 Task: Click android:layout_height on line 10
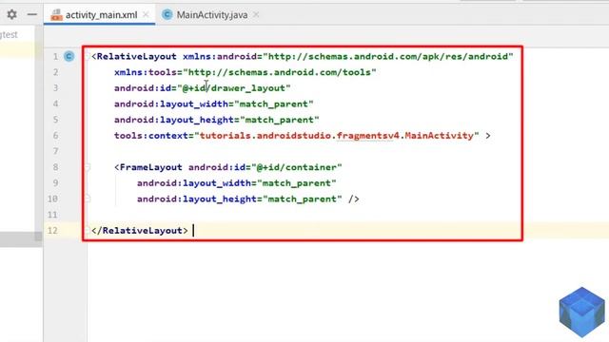click(x=197, y=199)
